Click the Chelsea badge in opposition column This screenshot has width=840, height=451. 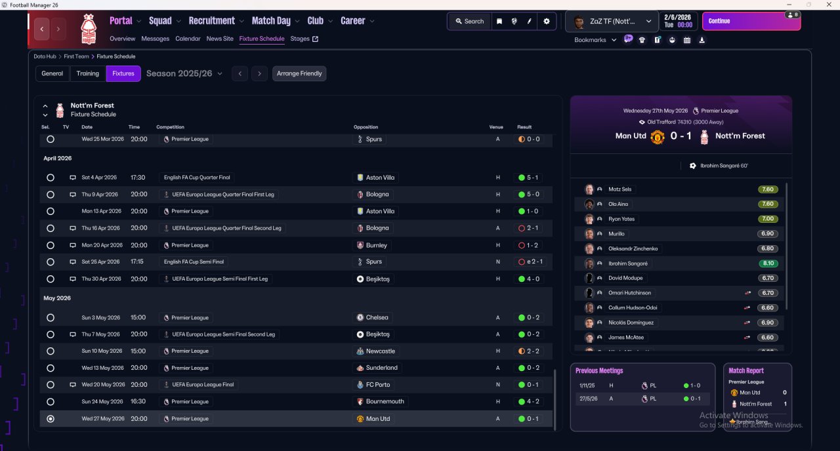pyautogui.click(x=360, y=317)
